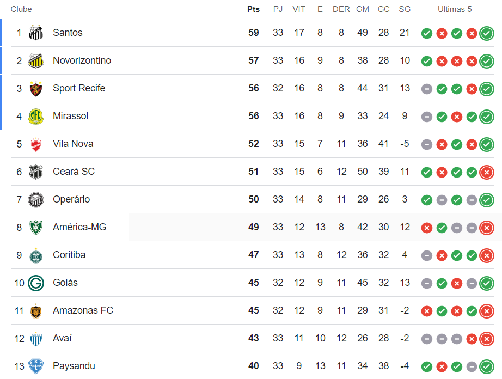The image size is (502, 379).
Task: Click Santos' latest match win indicator
Action: click(x=486, y=33)
